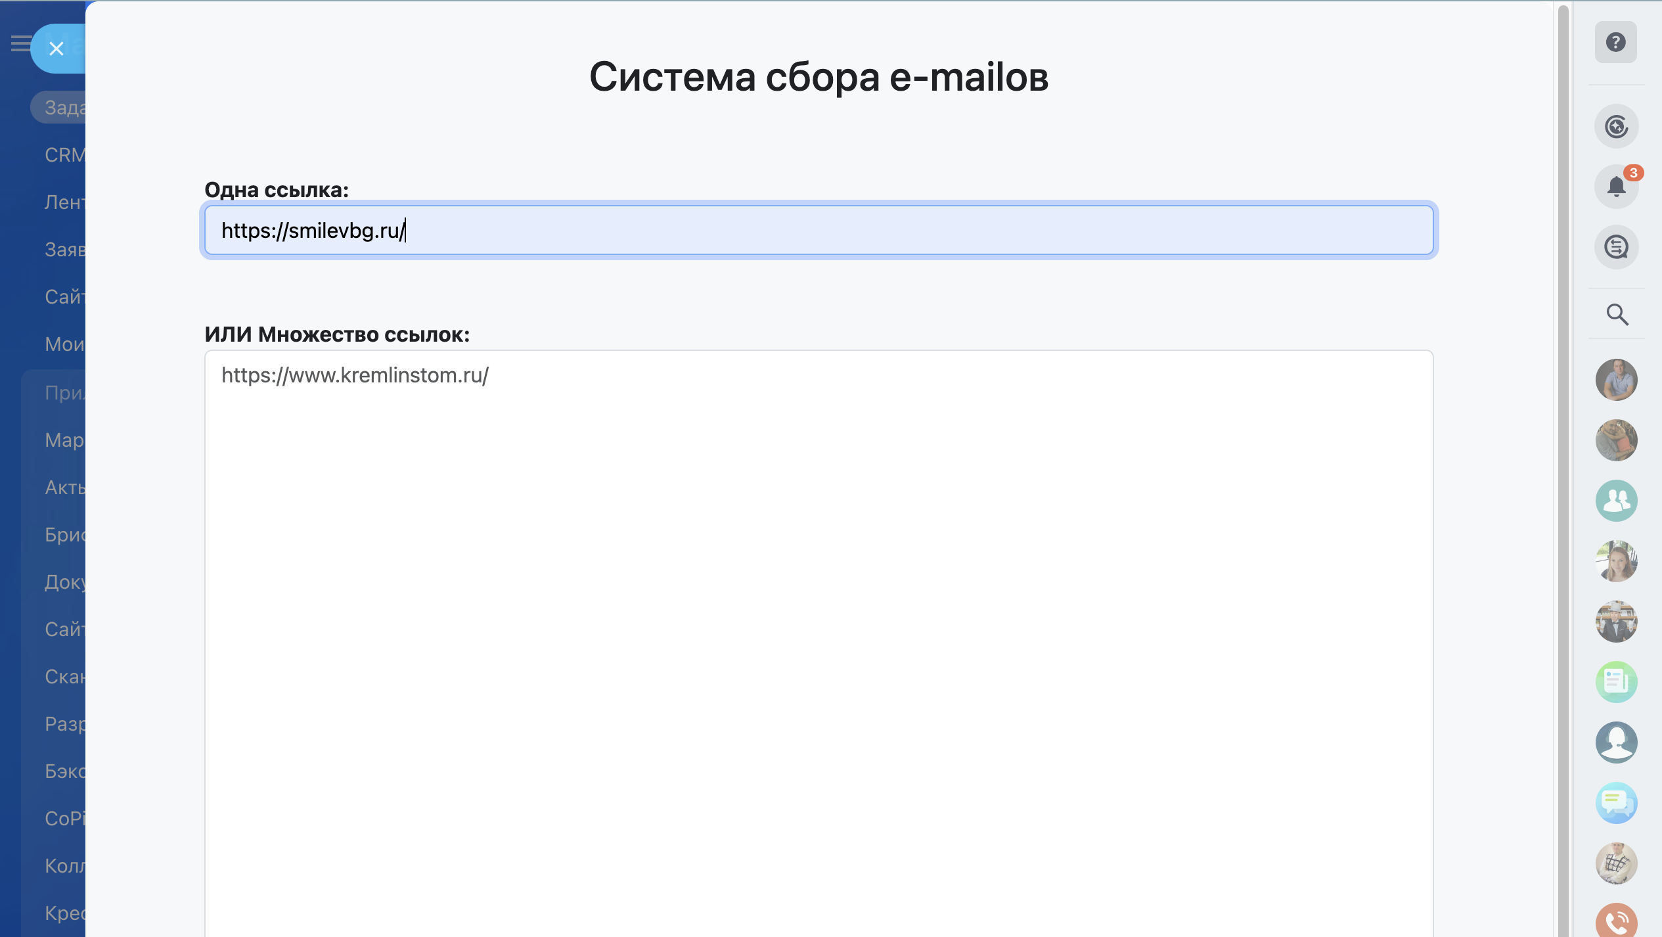
Task: Open the chat list speech bubble icon
Action: 1616,247
